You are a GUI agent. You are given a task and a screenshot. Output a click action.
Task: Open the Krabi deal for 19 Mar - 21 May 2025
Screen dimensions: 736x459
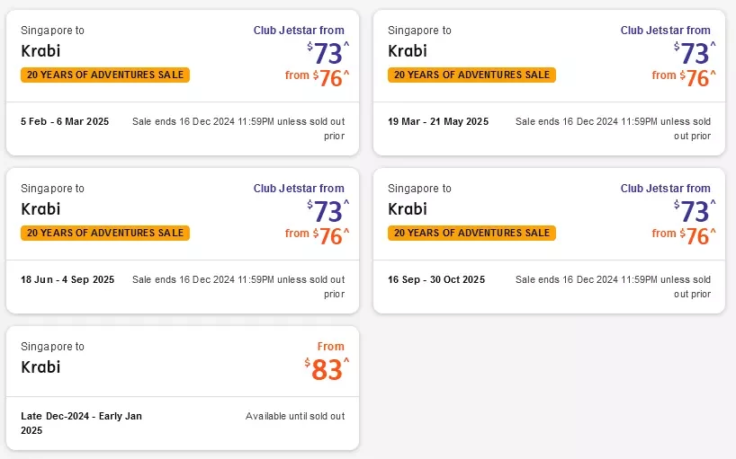[x=549, y=83]
